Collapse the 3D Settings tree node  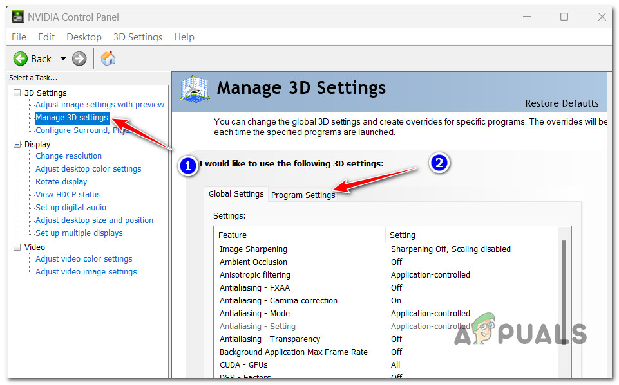click(x=17, y=93)
